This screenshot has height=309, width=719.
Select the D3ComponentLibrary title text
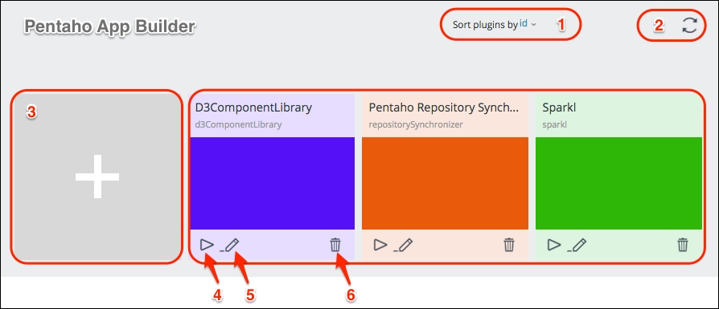point(253,108)
